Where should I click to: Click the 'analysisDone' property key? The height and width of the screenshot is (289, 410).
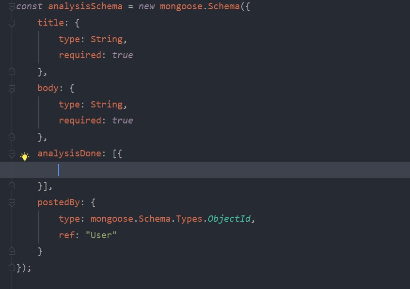(x=69, y=153)
